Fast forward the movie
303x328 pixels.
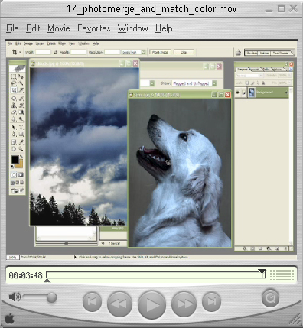click(184, 304)
